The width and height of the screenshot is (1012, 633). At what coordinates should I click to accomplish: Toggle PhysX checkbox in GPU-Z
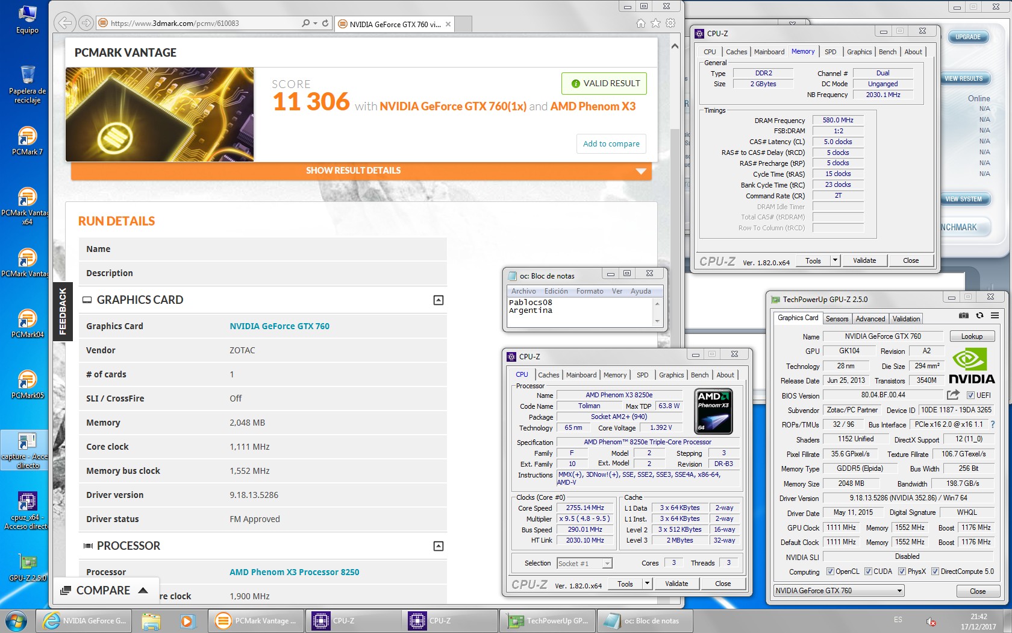902,572
